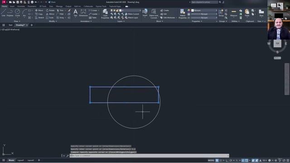This screenshot has height=163, width=290.
Task: Expand the Modify panel
Action: click(53, 21)
